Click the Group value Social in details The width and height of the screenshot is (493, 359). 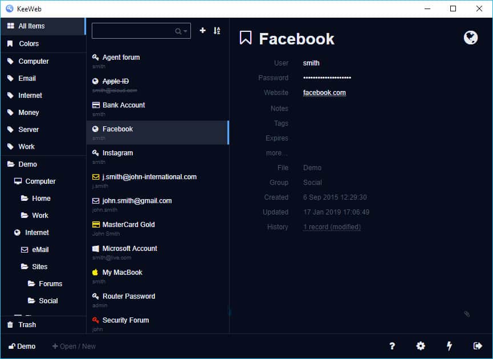[x=312, y=182]
